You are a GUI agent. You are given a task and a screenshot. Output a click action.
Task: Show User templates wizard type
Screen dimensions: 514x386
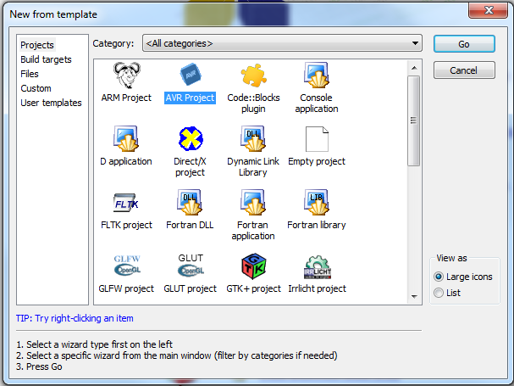(x=51, y=103)
